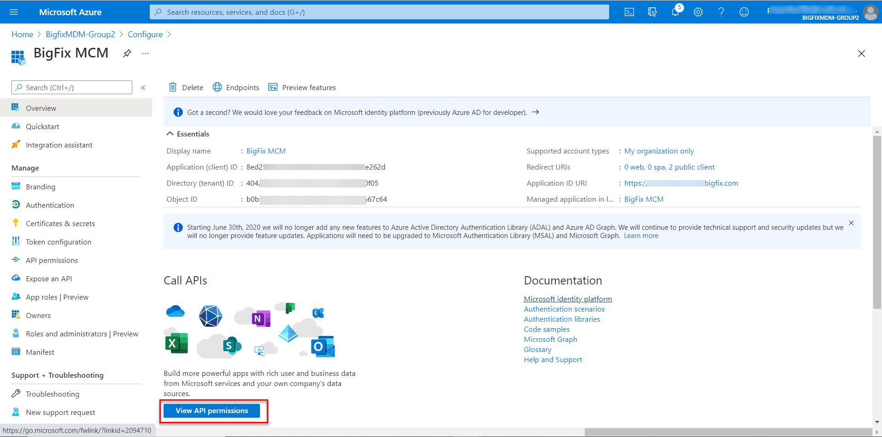Viewport: 882px width, 437px height.
Task: Click the View API permissions button
Action: (x=212, y=411)
